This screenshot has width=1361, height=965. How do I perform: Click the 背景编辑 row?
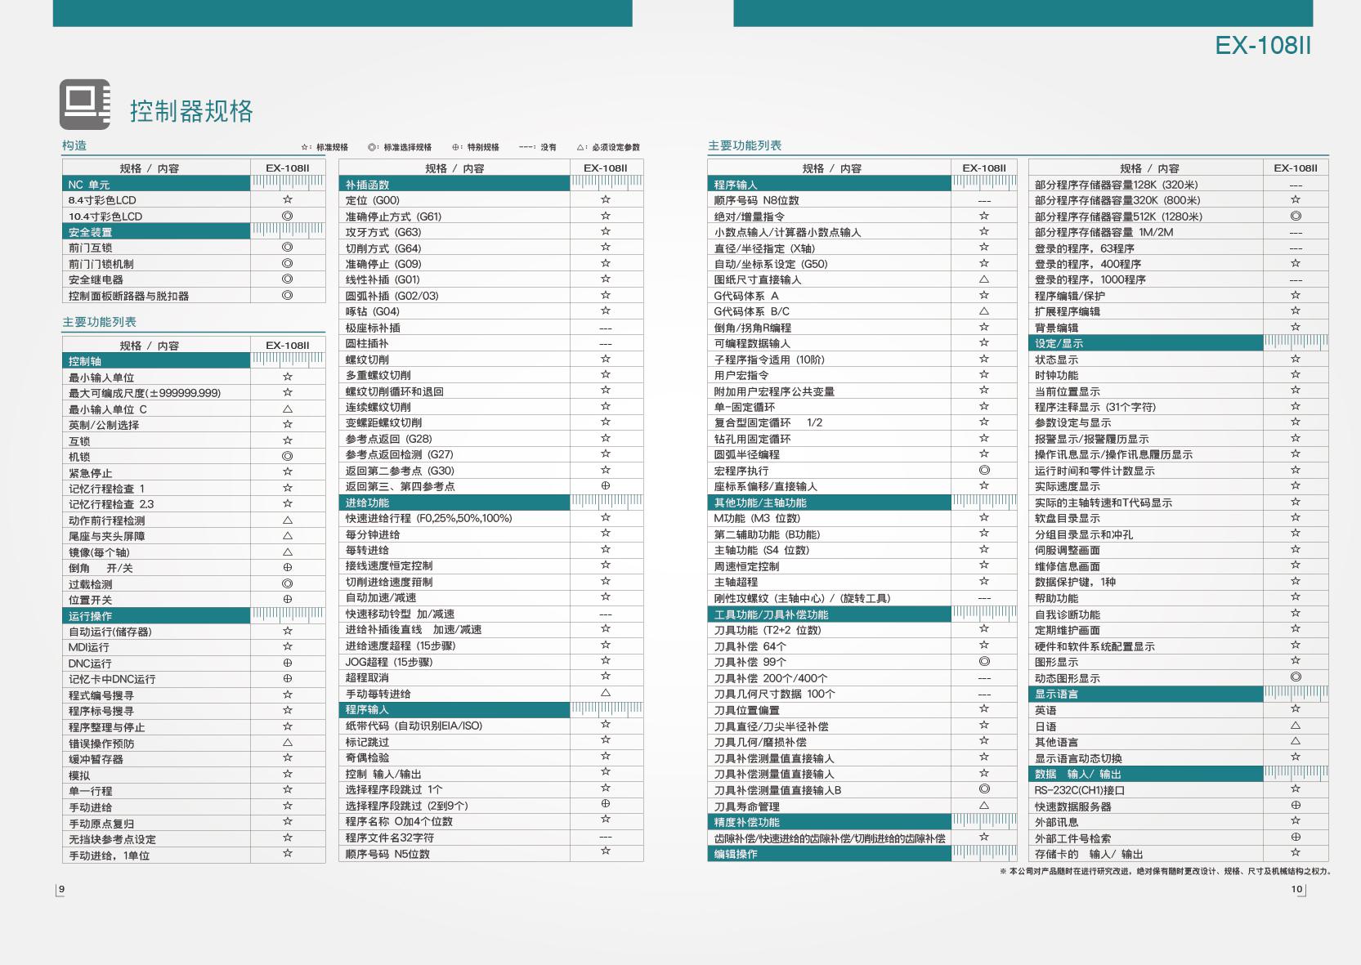[1179, 328]
